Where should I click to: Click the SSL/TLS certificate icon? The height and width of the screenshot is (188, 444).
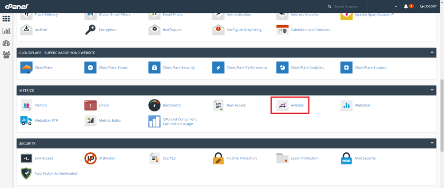pyautogui.click(x=155, y=158)
